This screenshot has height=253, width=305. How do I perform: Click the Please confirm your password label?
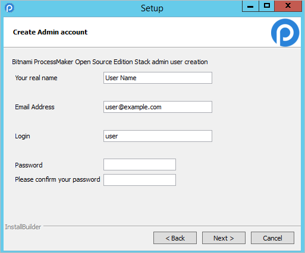click(x=58, y=179)
